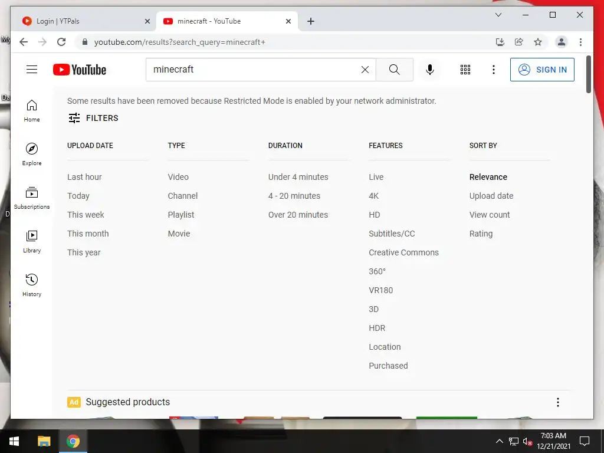The height and width of the screenshot is (453, 604).
Task: Open the Windows Start menu
Action: [14, 441]
